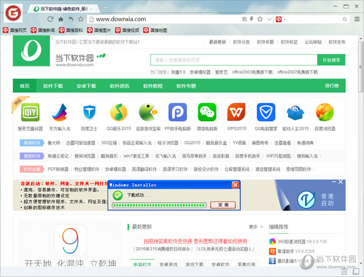
Task: Close the Windows Installer dialog with red X
Action: pyautogui.click(x=235, y=185)
